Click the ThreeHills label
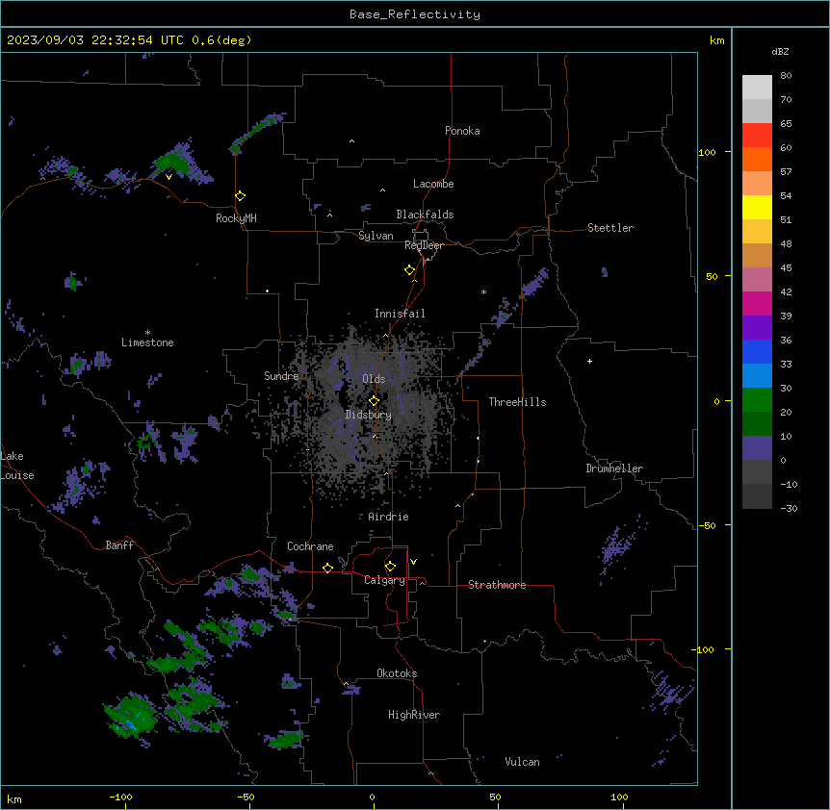This screenshot has height=810, width=830. pyautogui.click(x=517, y=402)
